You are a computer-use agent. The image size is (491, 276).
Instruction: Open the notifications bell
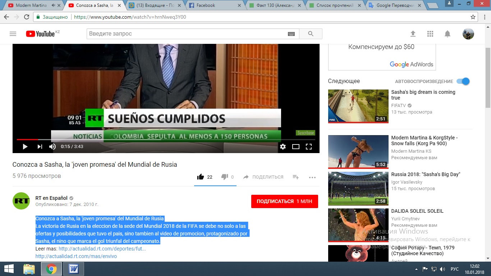(448, 34)
